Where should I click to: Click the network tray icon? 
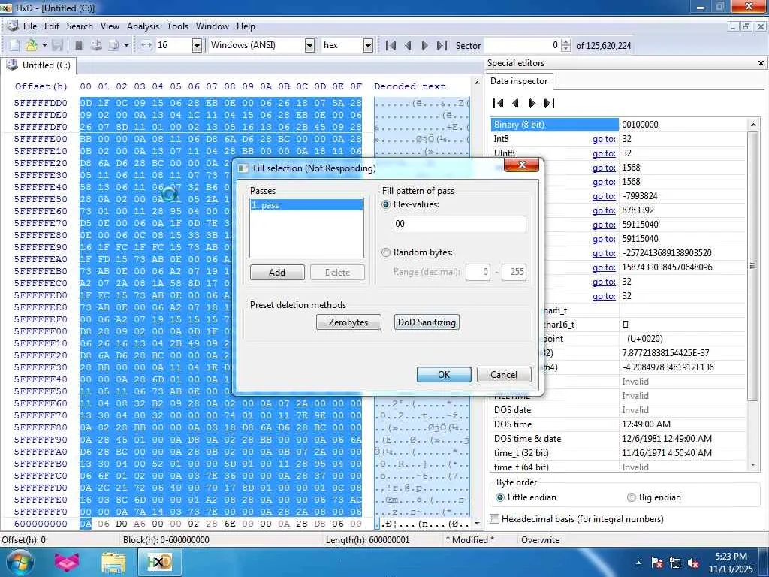click(675, 563)
